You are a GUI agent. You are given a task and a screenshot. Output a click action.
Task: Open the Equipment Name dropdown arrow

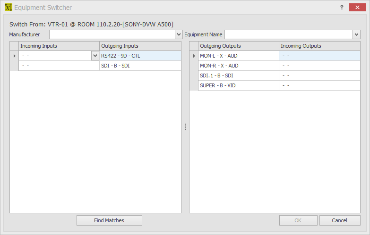click(357, 34)
